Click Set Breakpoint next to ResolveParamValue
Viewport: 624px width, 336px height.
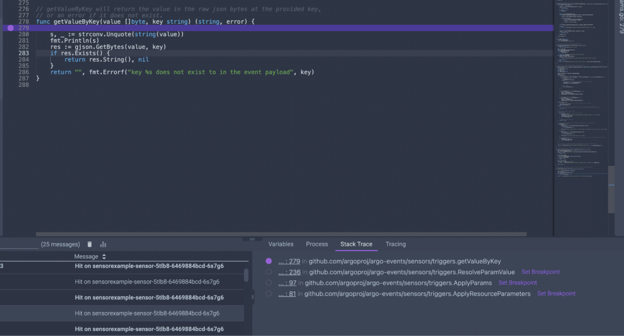pos(540,272)
